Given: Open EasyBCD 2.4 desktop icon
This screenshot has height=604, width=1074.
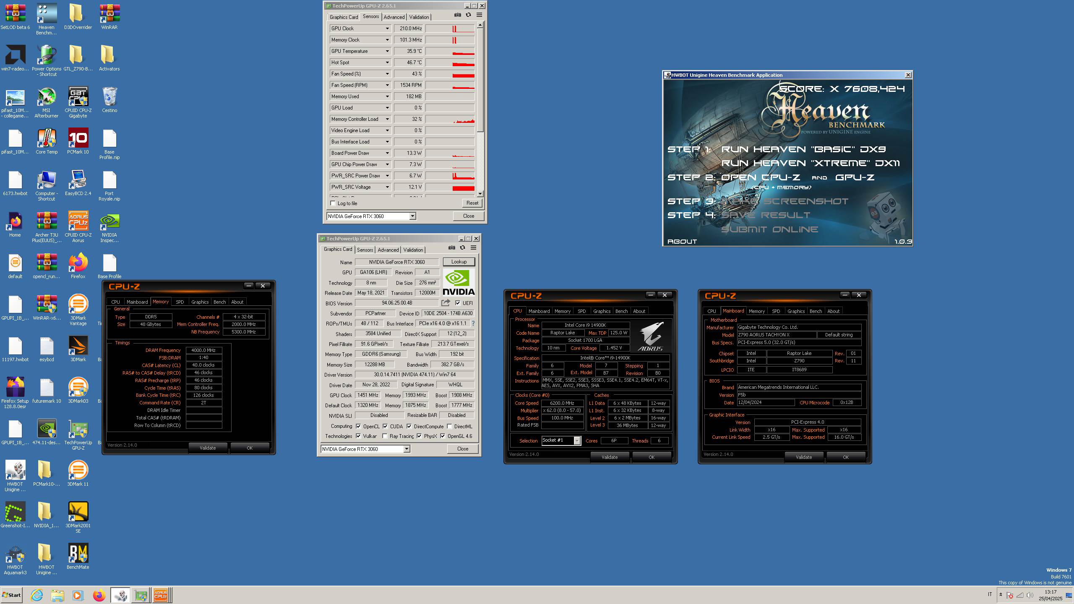Looking at the screenshot, I should coord(78,183).
